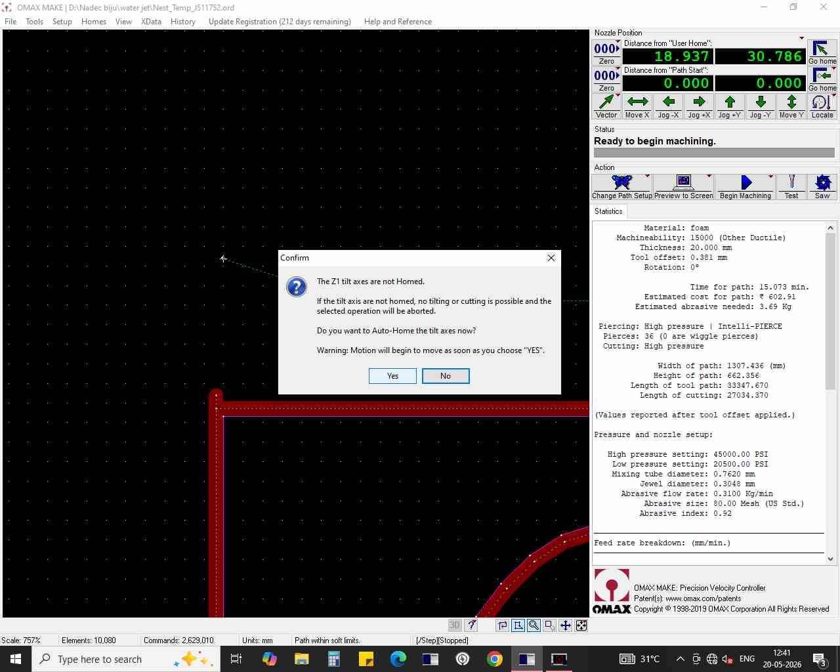The height and width of the screenshot is (672, 840).
Task: Click Preview to Screen
Action: click(683, 187)
